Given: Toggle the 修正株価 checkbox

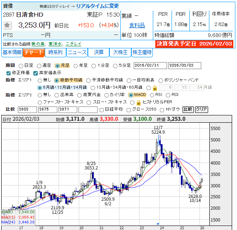Looking at the screenshot, I should (x=9, y=73).
